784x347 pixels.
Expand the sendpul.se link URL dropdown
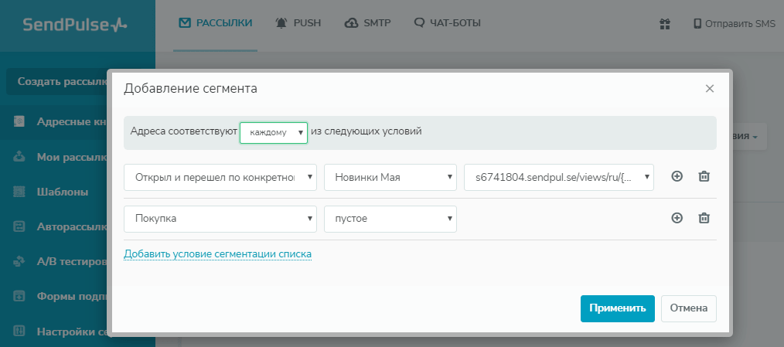click(x=559, y=176)
